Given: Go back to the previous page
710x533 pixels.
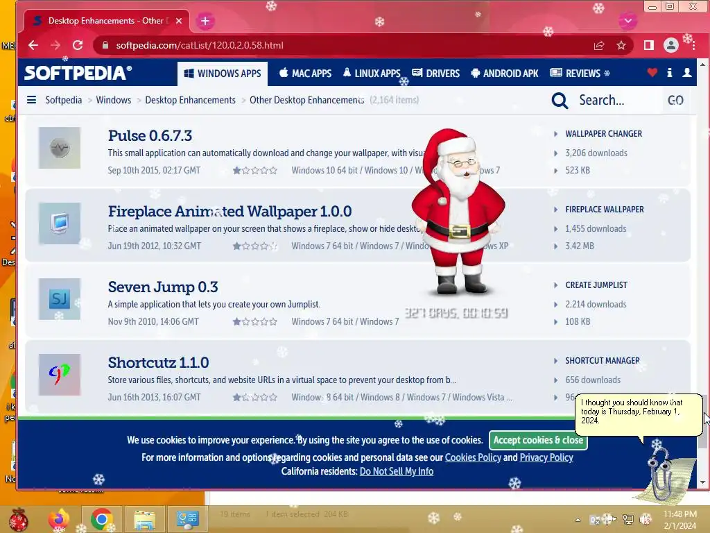Looking at the screenshot, I should coord(33,45).
